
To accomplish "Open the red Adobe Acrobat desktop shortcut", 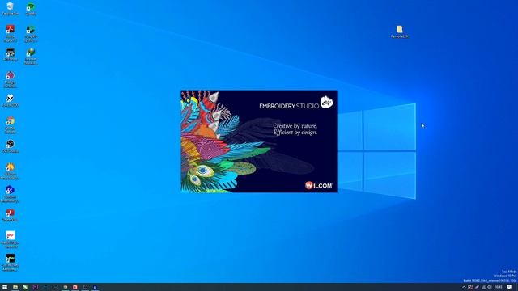I will click(x=11, y=33).
